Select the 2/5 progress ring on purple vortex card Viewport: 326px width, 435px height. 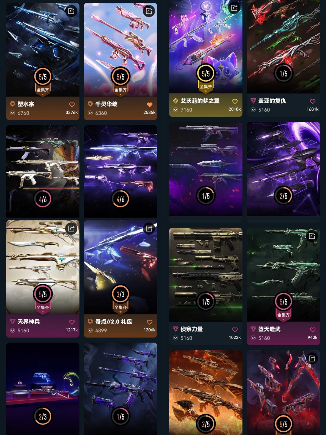tap(283, 196)
